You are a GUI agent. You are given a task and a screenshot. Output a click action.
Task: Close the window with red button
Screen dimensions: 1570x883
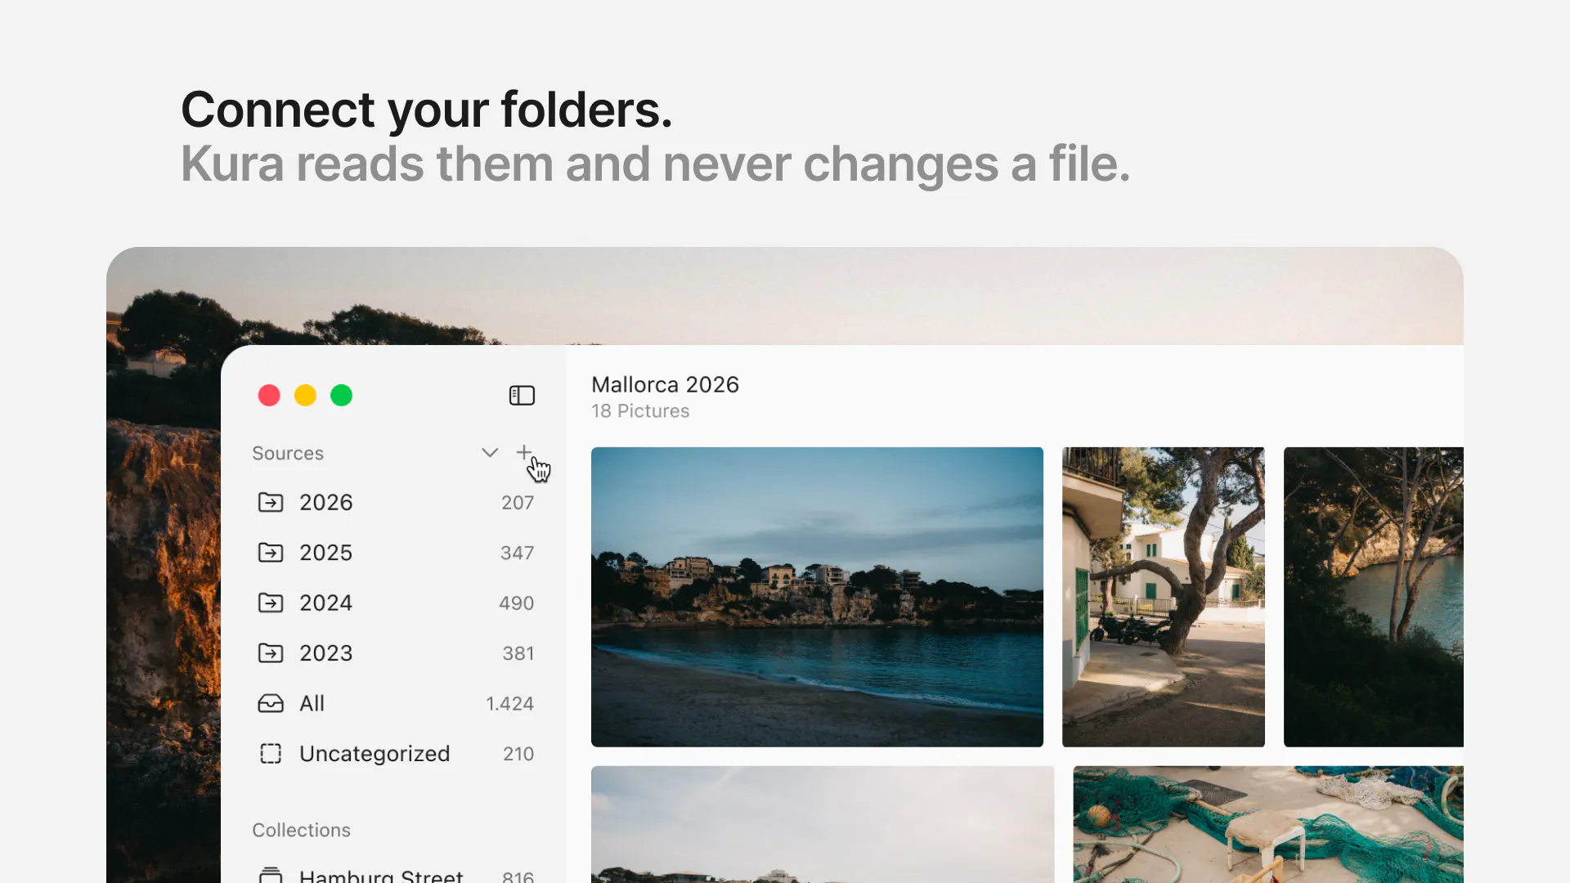point(269,396)
